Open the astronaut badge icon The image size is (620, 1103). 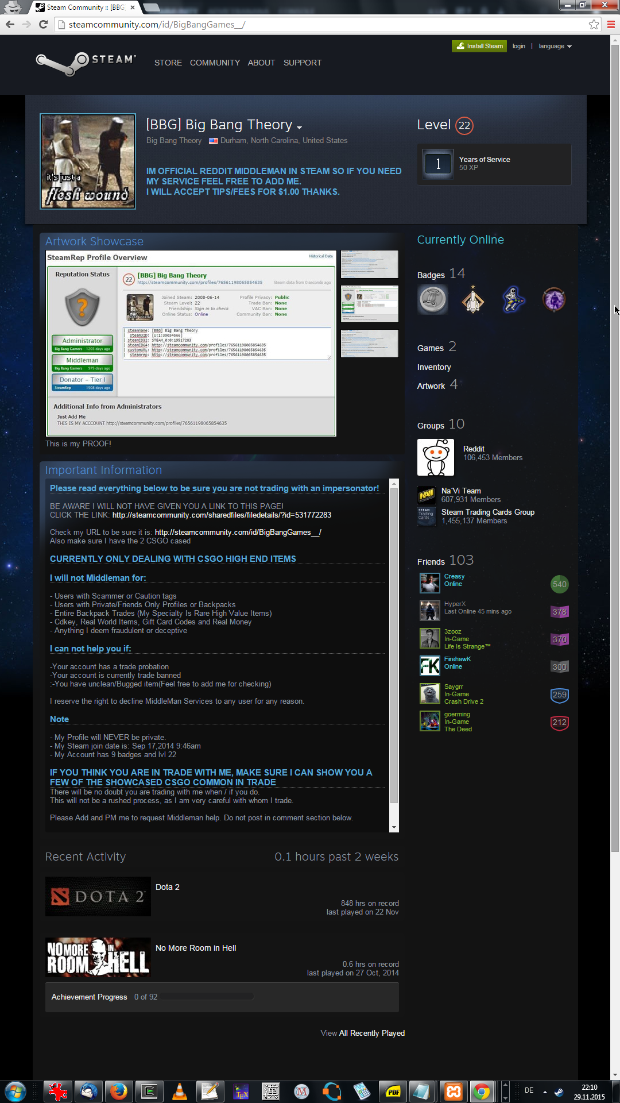(513, 299)
